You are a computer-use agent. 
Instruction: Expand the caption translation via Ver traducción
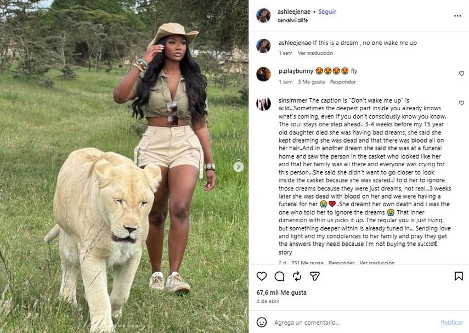315,53
